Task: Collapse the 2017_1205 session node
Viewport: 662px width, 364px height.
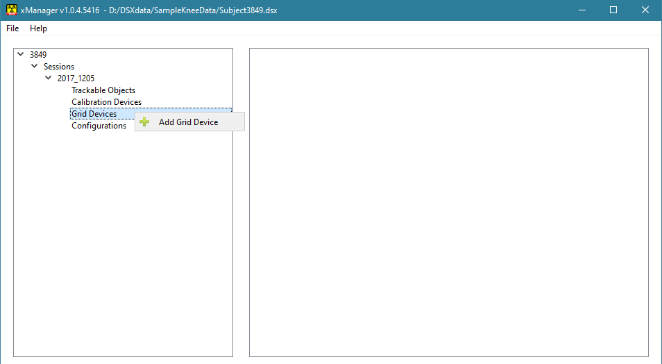Action: [48, 78]
